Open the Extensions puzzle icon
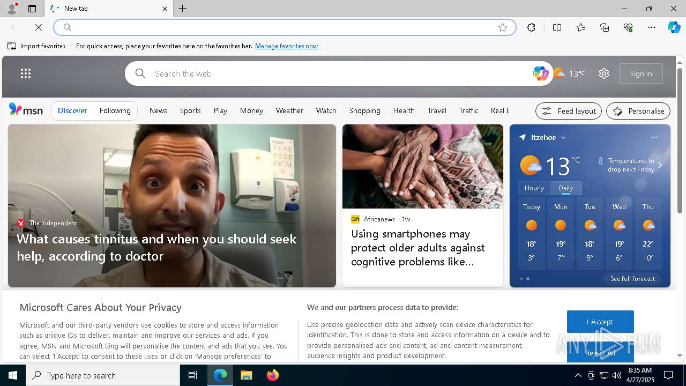686x386 pixels. tap(531, 27)
